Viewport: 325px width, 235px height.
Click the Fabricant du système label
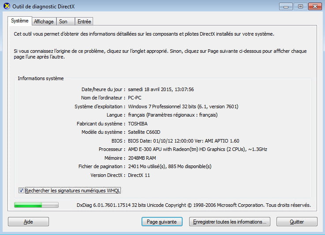(x=101, y=124)
